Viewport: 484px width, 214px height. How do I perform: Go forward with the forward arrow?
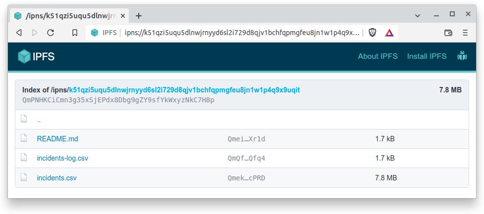[35, 33]
